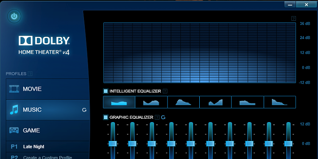Click P2 Create a Custom Profile
Viewport: 318px width, 159px height.
(x=48, y=156)
